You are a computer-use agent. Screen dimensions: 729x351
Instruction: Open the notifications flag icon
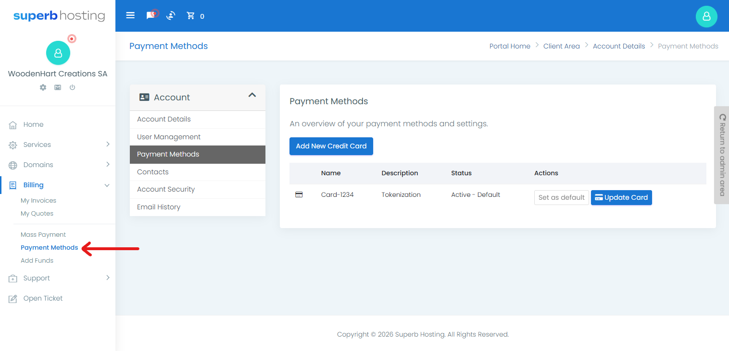(x=151, y=15)
